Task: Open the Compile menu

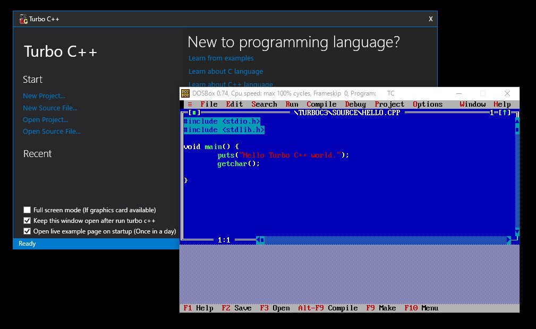Action: click(321, 104)
